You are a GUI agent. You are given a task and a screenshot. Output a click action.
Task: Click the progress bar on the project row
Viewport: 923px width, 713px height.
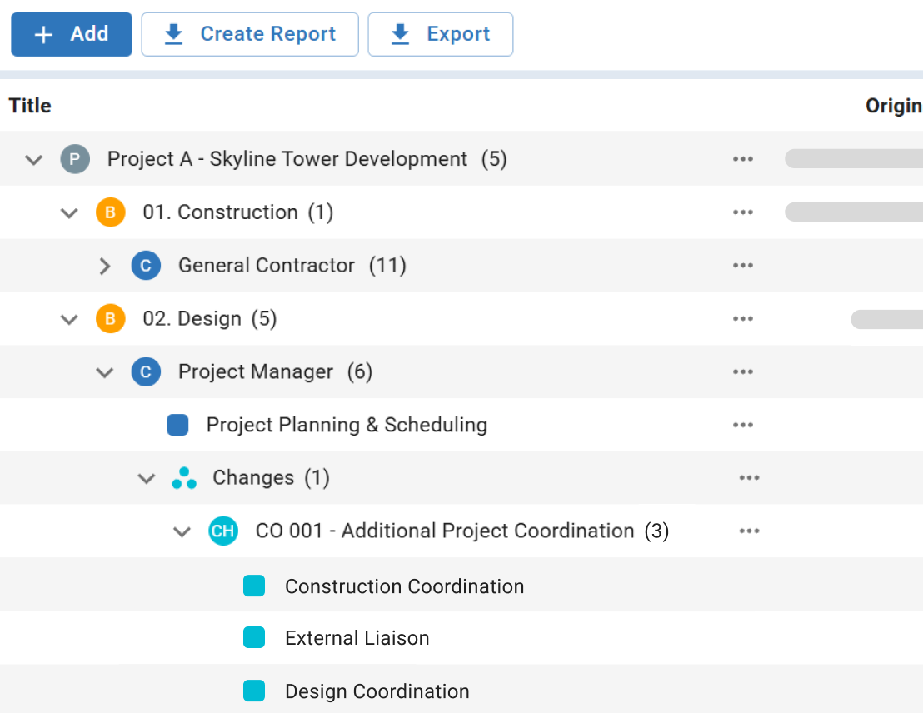point(853,158)
